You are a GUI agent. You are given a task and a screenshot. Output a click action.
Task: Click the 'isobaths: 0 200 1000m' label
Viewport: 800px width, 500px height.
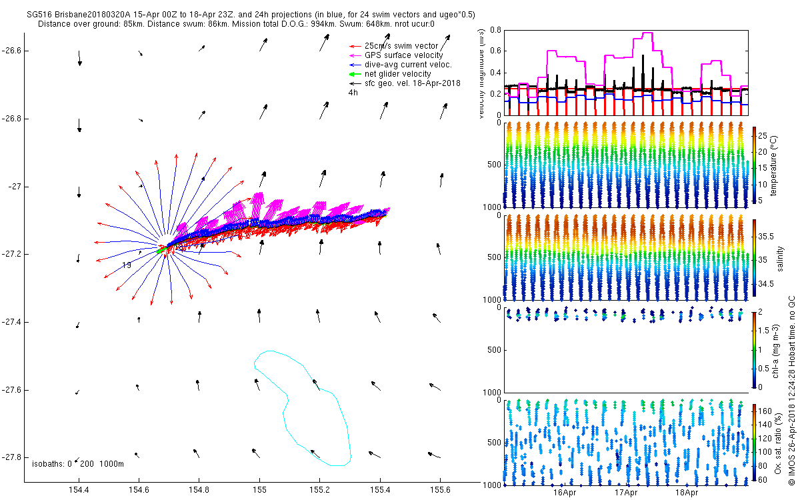[77, 463]
